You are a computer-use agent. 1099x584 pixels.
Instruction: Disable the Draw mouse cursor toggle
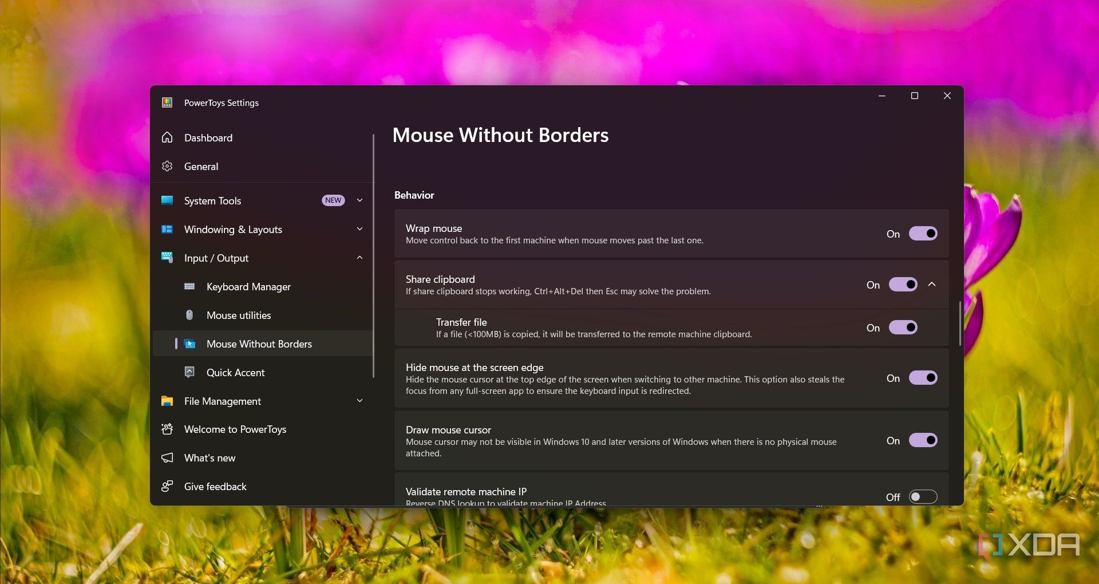coord(923,440)
